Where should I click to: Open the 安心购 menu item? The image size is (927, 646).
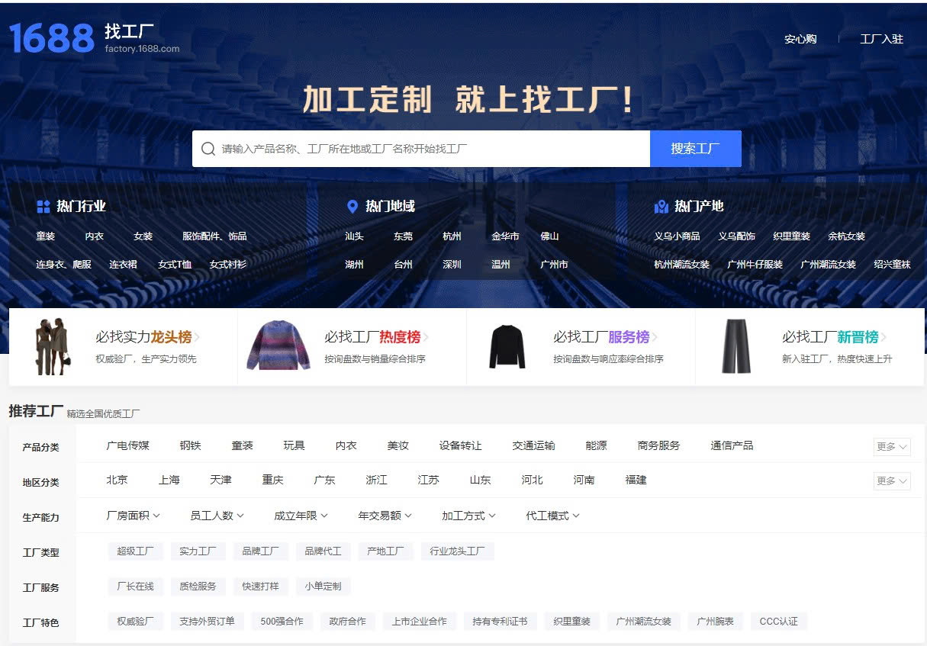click(800, 38)
